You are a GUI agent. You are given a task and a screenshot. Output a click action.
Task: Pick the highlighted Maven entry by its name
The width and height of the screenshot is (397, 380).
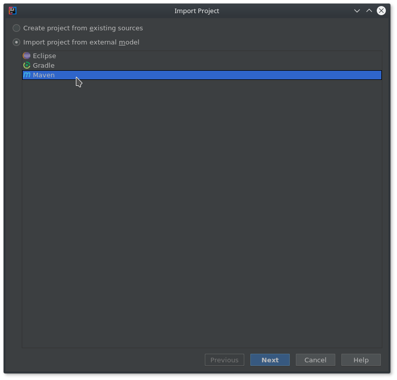(x=43, y=75)
